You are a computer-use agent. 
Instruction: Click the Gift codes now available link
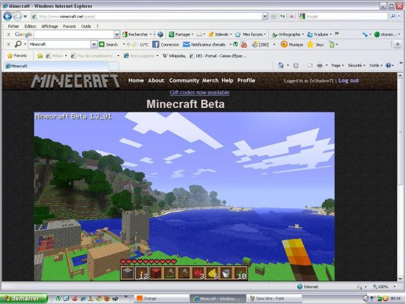click(199, 93)
